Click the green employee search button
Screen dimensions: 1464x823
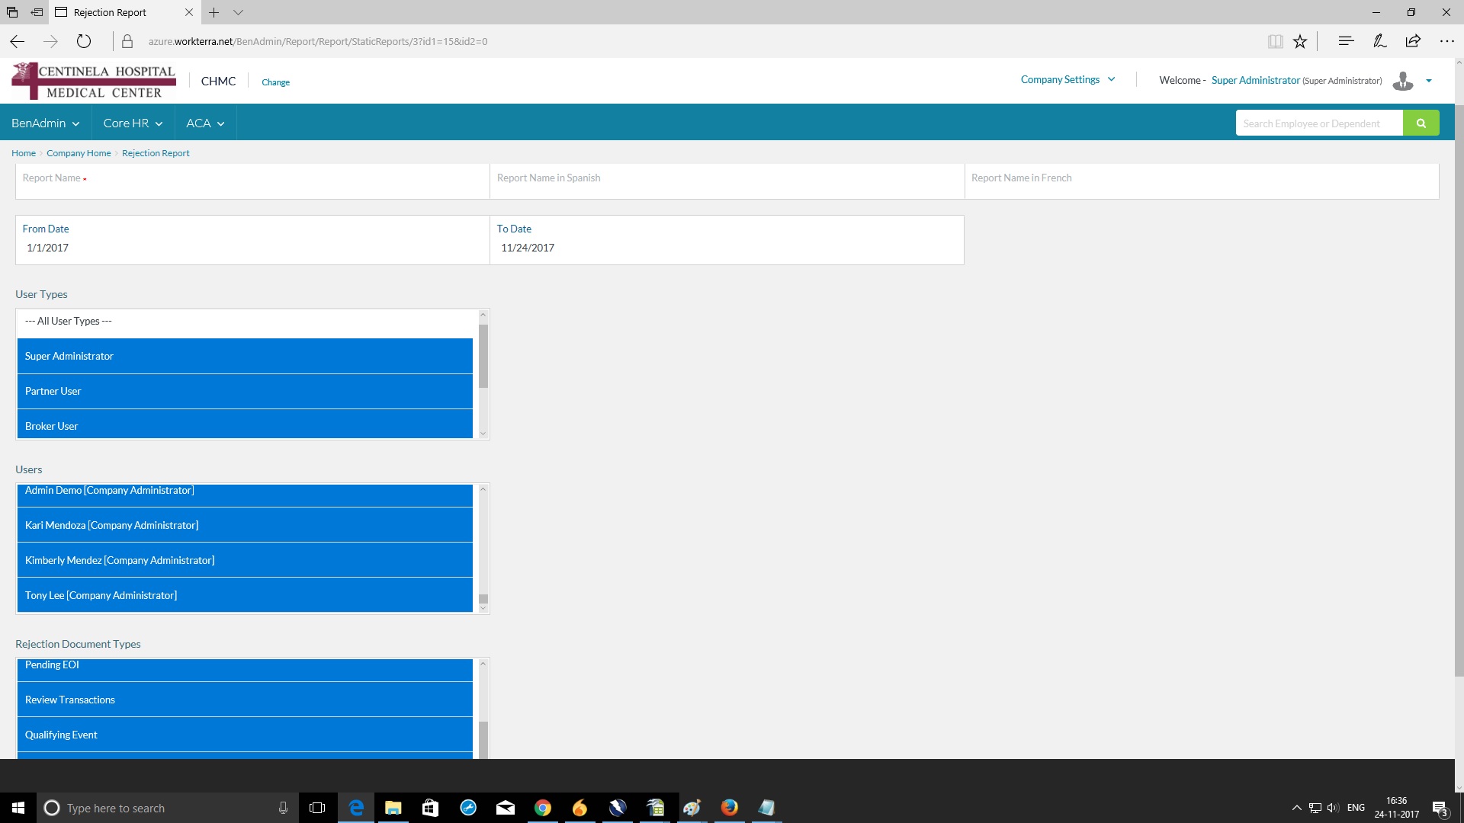(1421, 123)
